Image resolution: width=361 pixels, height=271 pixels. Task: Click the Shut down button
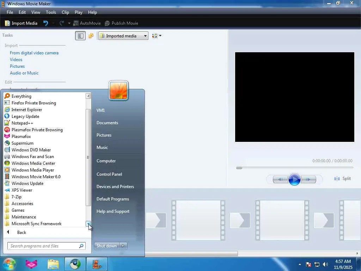[x=106, y=246]
